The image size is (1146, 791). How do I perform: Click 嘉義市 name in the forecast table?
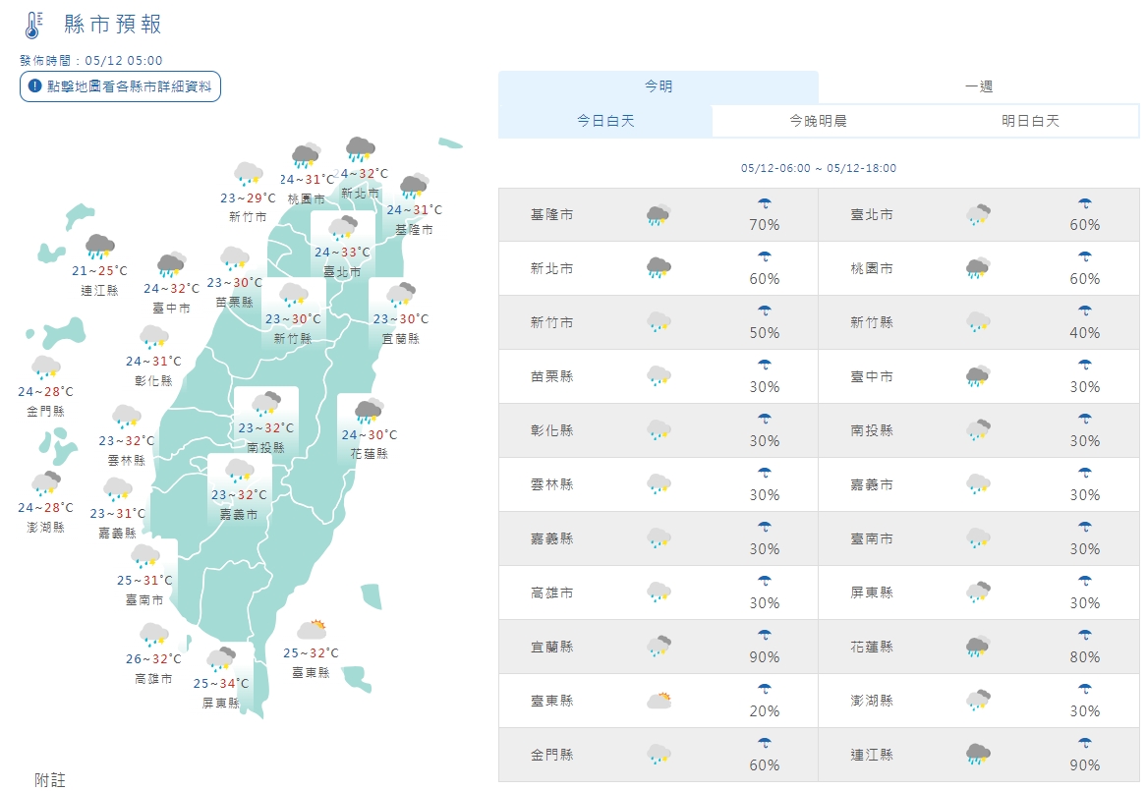coord(871,484)
